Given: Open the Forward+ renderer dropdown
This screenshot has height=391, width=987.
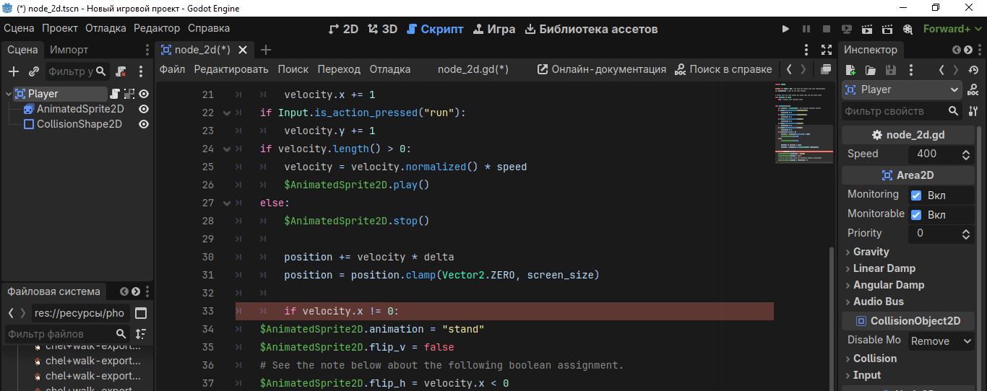Looking at the screenshot, I should click(x=951, y=29).
